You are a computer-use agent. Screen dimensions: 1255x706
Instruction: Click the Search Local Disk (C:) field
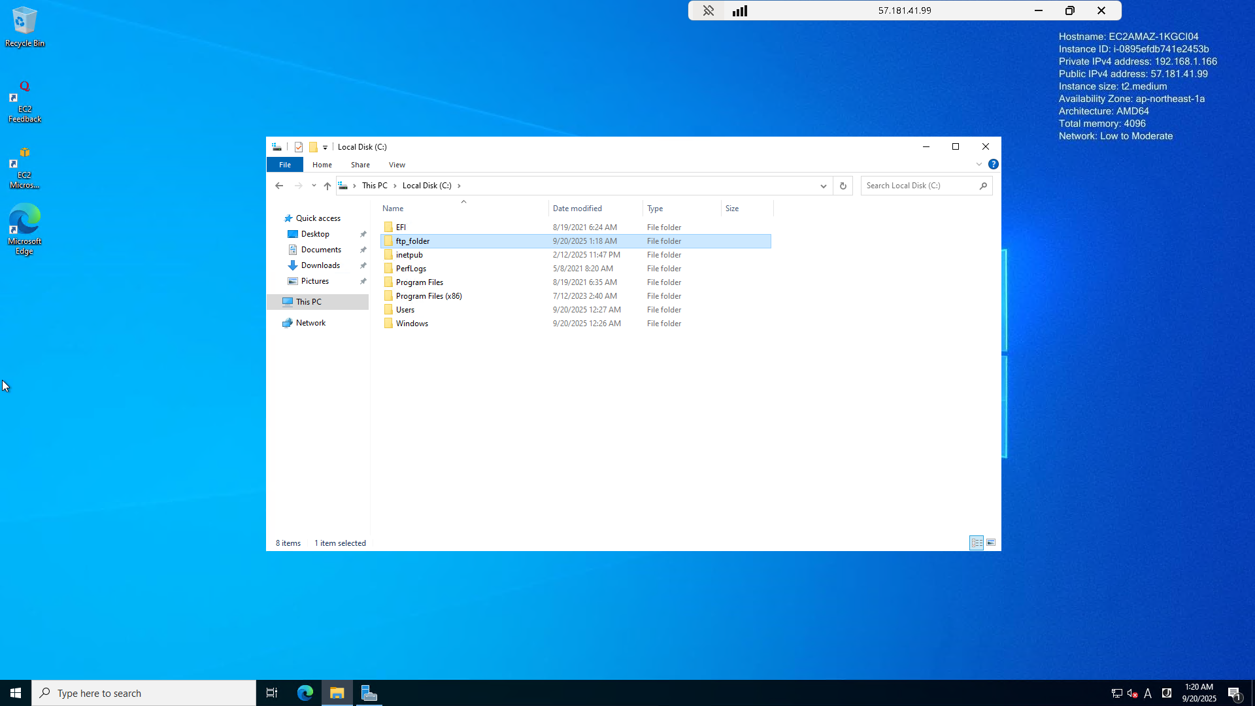pos(920,186)
